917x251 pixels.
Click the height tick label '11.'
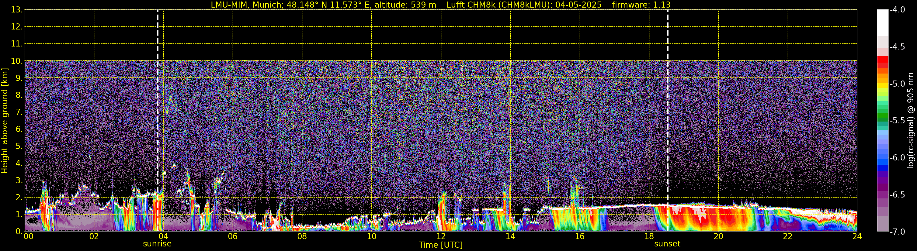[17, 44]
